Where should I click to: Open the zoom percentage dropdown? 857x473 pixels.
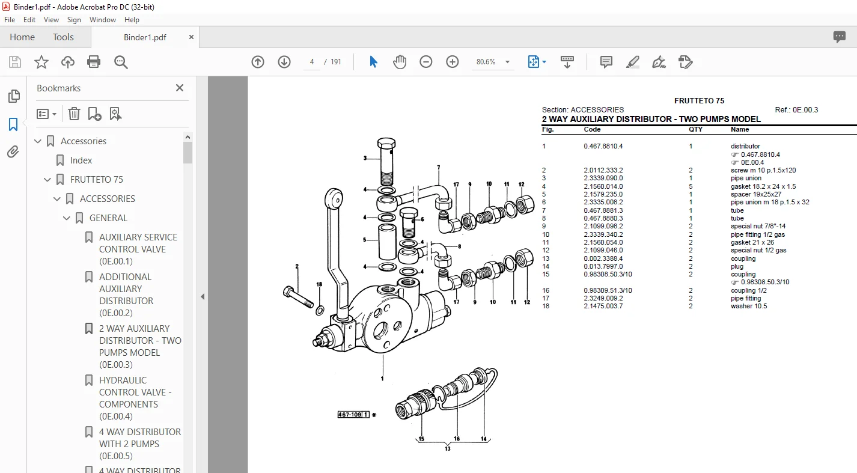coord(508,62)
